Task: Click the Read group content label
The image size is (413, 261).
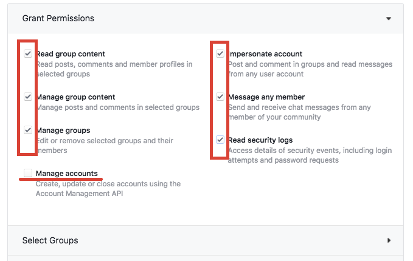Action: click(71, 54)
